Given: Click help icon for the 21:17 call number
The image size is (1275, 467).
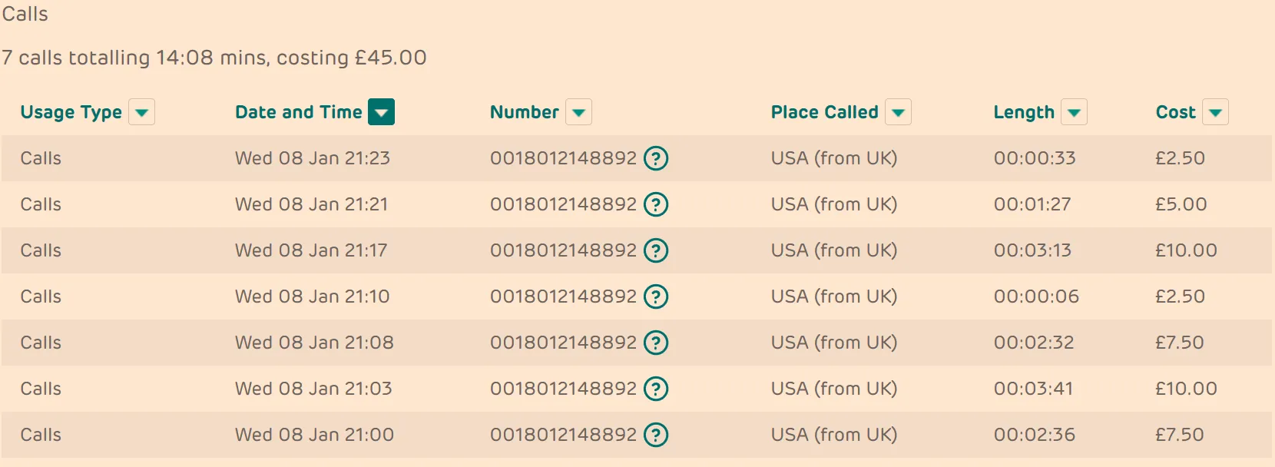Looking at the screenshot, I should point(655,250).
